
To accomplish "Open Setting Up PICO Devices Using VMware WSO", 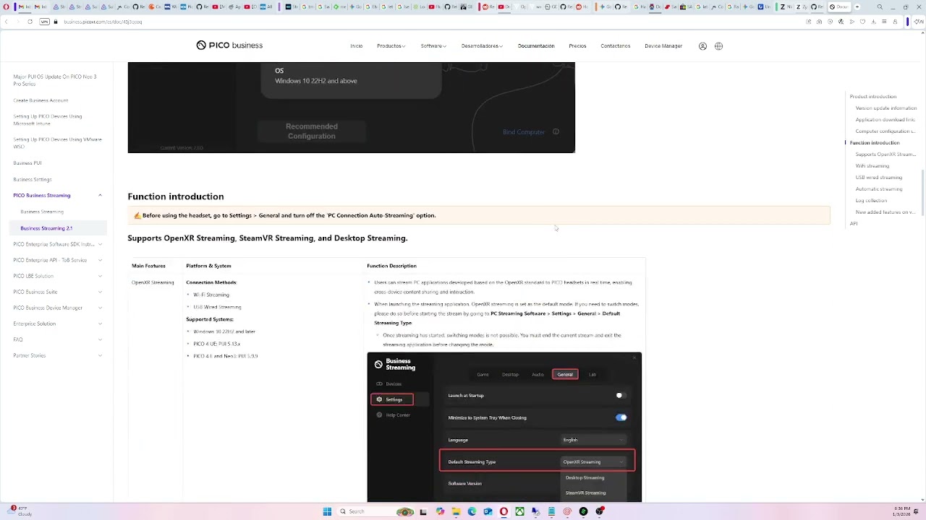I will (57, 143).
